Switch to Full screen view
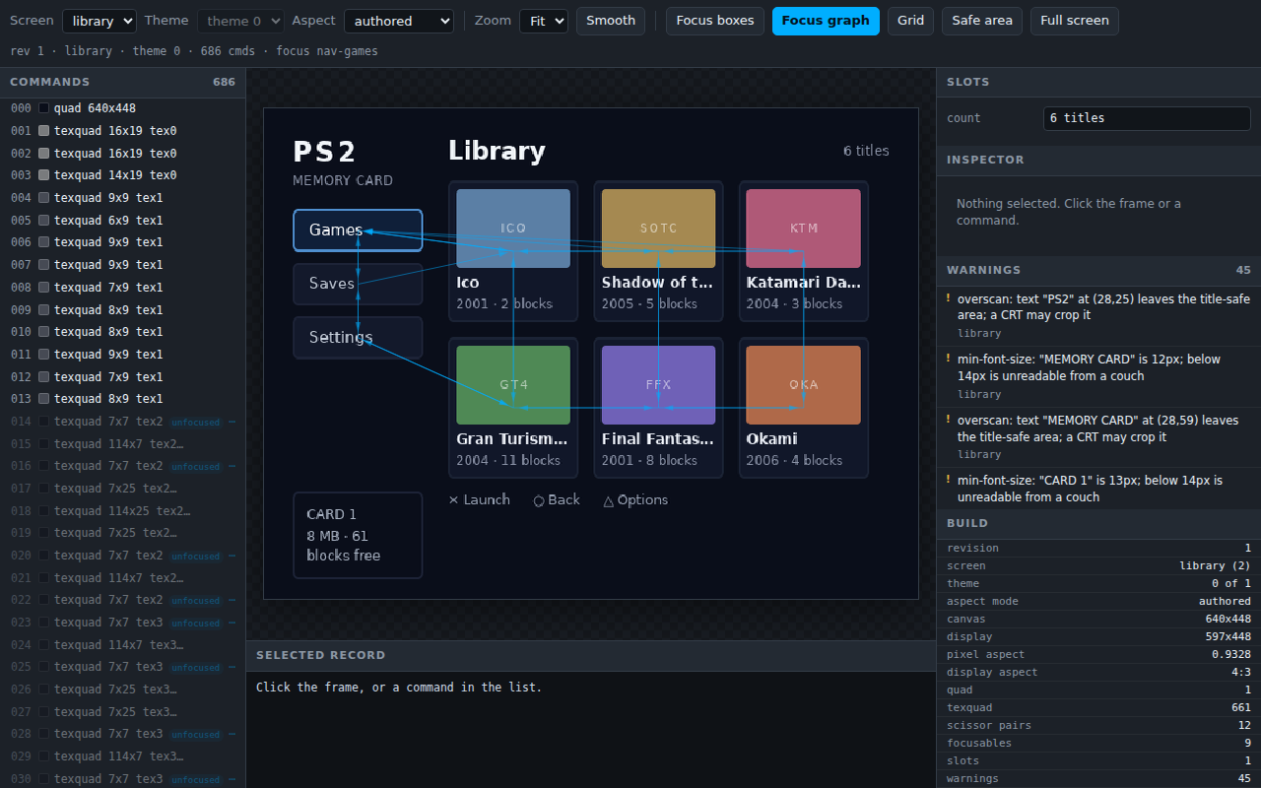Screen dimensions: 1261x788 pos(1074,21)
